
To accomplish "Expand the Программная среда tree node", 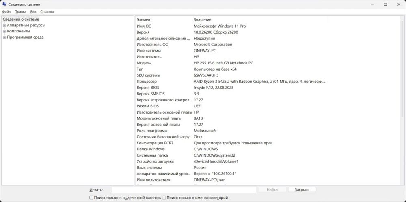I will (x=4, y=37).
